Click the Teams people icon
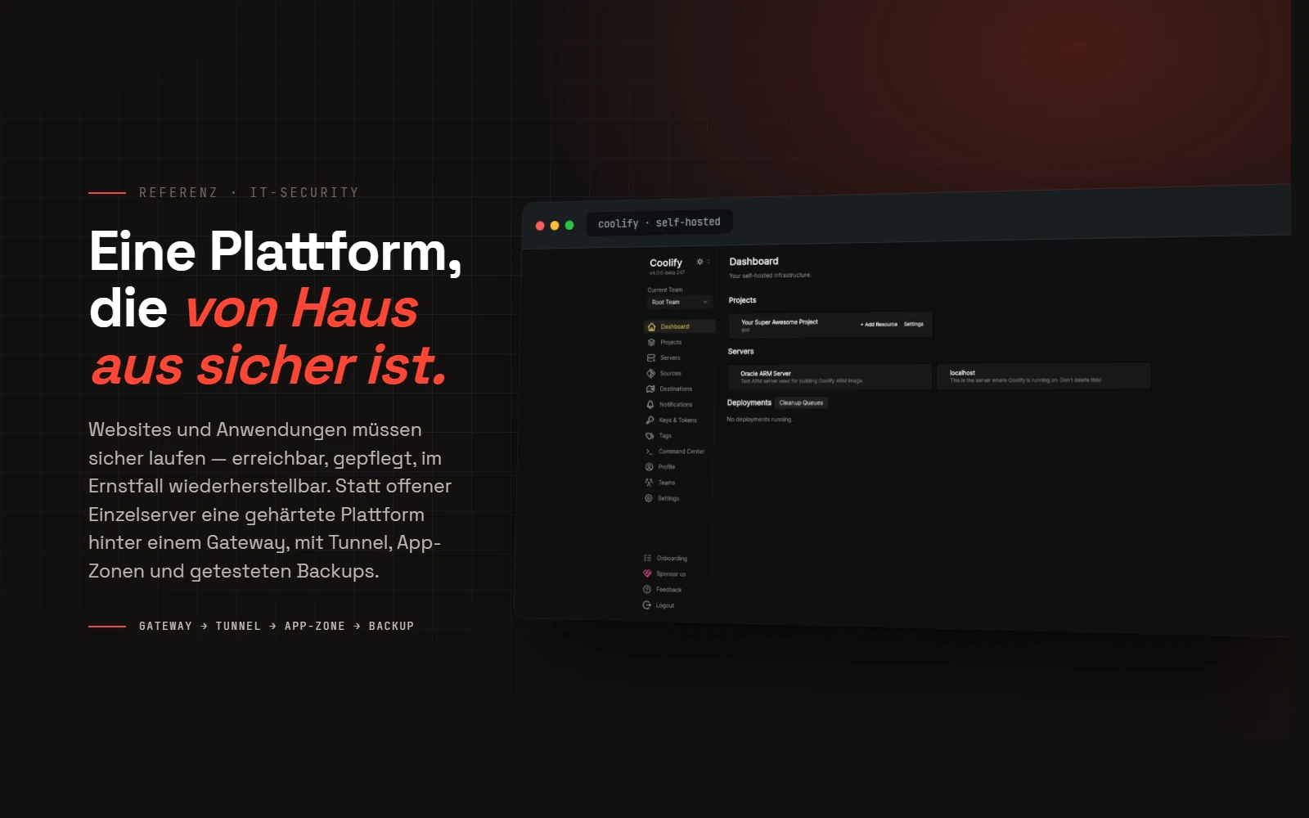Viewport: 1309px width, 818px height. click(649, 483)
